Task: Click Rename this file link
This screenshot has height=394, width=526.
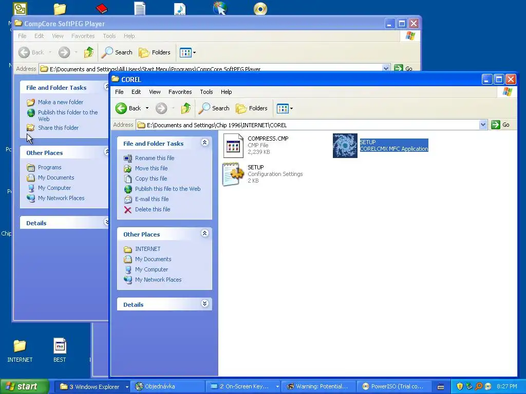Action: [155, 158]
